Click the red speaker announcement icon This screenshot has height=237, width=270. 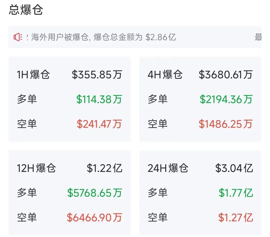pos(18,37)
